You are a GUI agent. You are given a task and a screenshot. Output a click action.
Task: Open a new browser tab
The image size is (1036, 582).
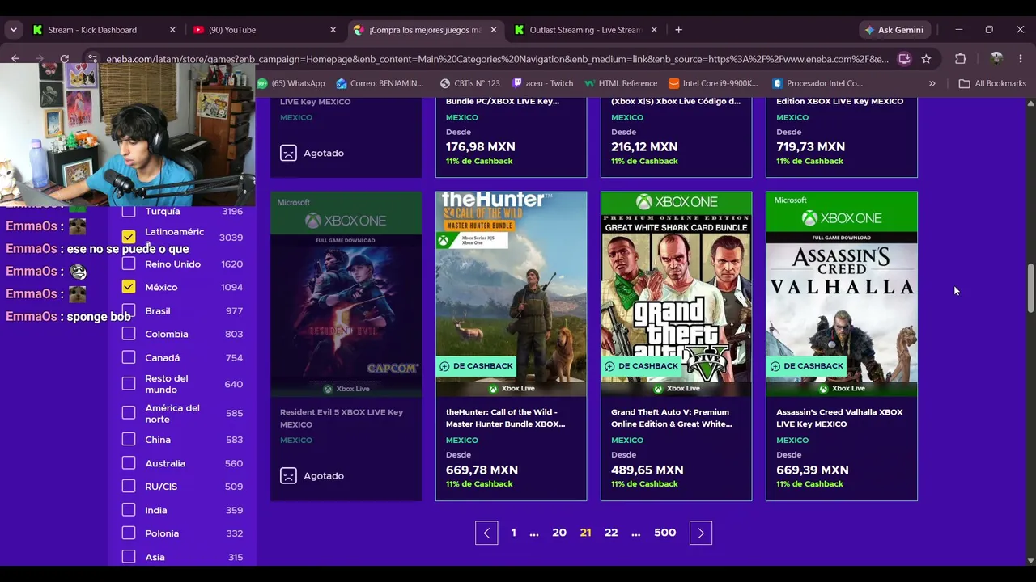pyautogui.click(x=678, y=30)
